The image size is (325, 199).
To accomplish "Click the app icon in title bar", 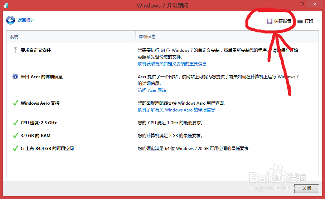I will click(6, 5).
